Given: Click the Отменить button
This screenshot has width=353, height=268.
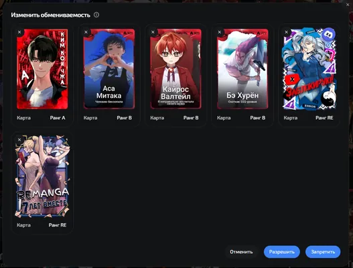Looking at the screenshot, I should 241,252.
